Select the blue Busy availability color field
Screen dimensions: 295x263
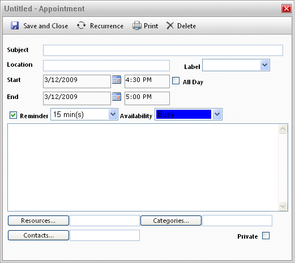(x=183, y=114)
